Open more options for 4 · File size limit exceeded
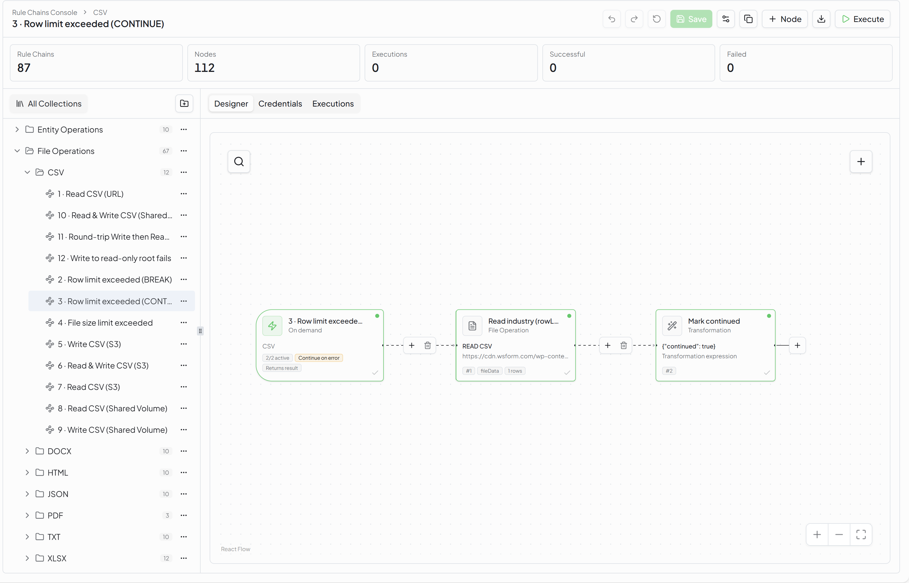909x583 pixels. click(x=184, y=323)
